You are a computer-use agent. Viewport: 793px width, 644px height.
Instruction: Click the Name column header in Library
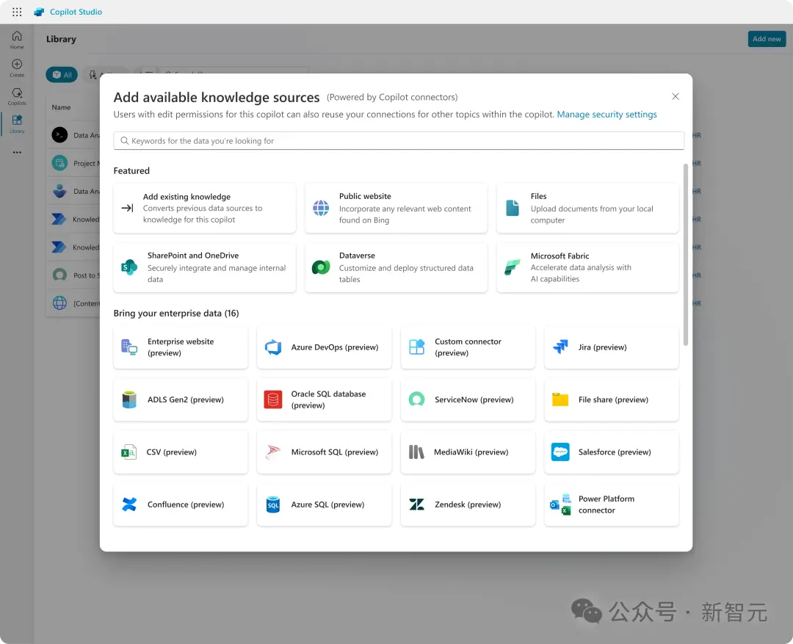coord(61,107)
